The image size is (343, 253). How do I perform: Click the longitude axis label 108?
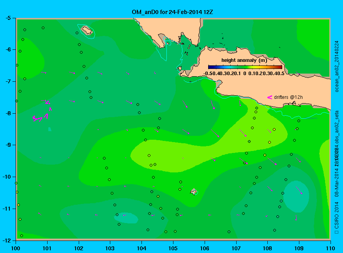267,248
